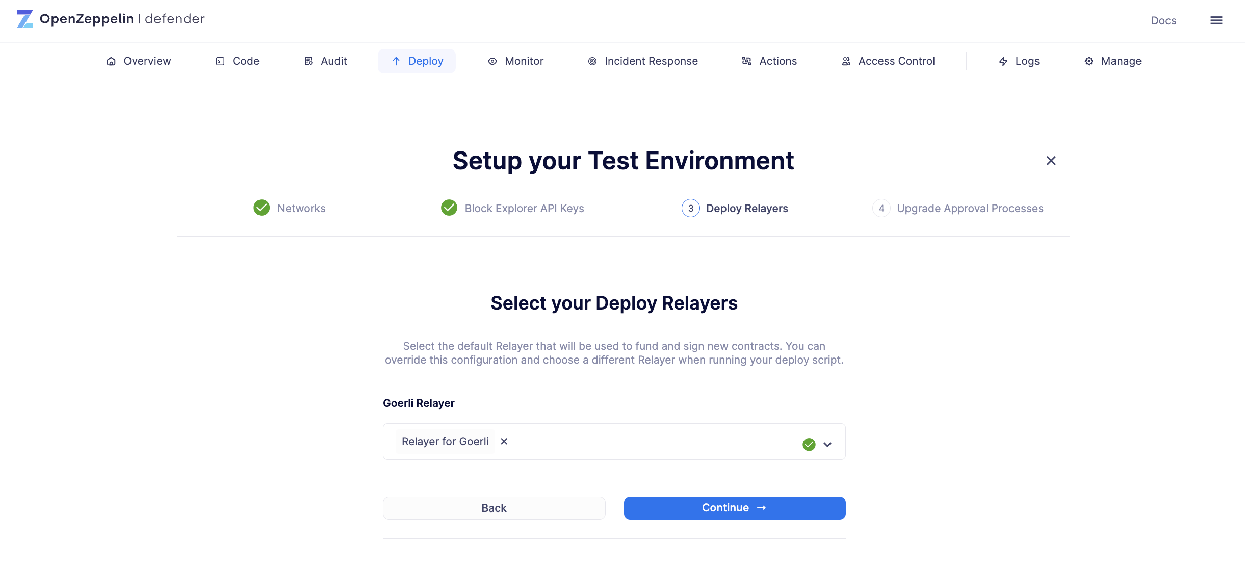Click the Audit document icon
Image resolution: width=1245 pixels, height=563 pixels.
click(308, 61)
